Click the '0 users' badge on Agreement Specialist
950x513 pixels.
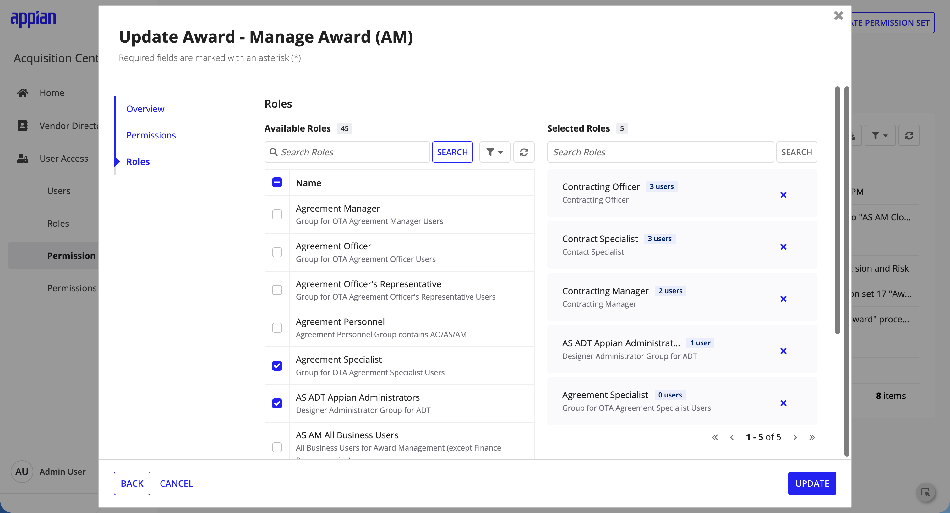point(670,395)
